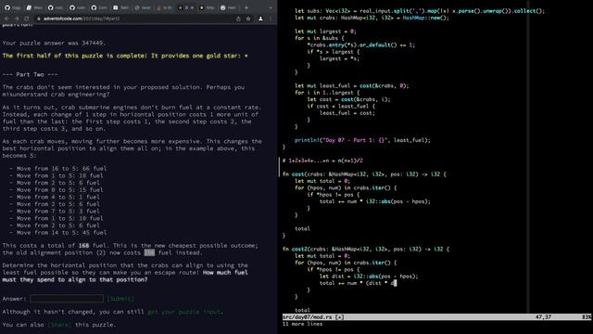593x334 pixels.
Task: Click the '--- Part Two ---' heading
Action: (31, 74)
